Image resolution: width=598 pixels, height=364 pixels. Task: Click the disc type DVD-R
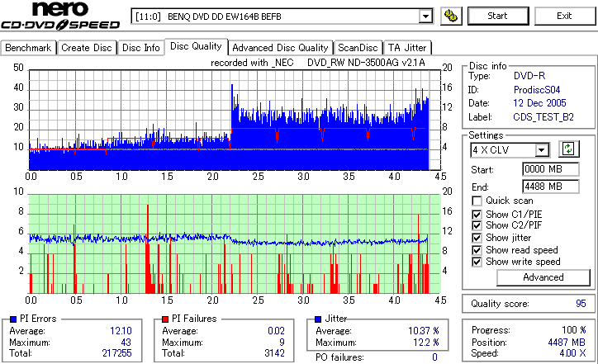[529, 76]
